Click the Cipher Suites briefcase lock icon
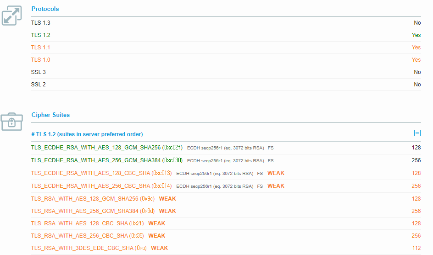 tap(11, 122)
